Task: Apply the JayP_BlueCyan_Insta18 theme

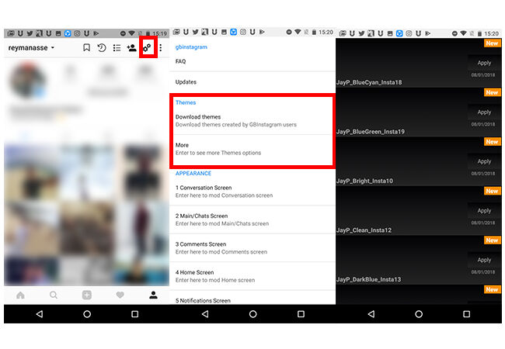Action: coord(484,63)
